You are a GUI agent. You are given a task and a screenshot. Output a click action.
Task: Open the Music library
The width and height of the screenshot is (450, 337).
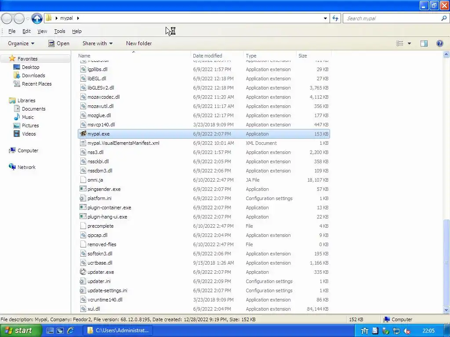[x=28, y=117]
